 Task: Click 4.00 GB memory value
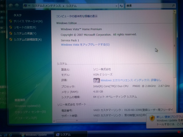point(98,92)
